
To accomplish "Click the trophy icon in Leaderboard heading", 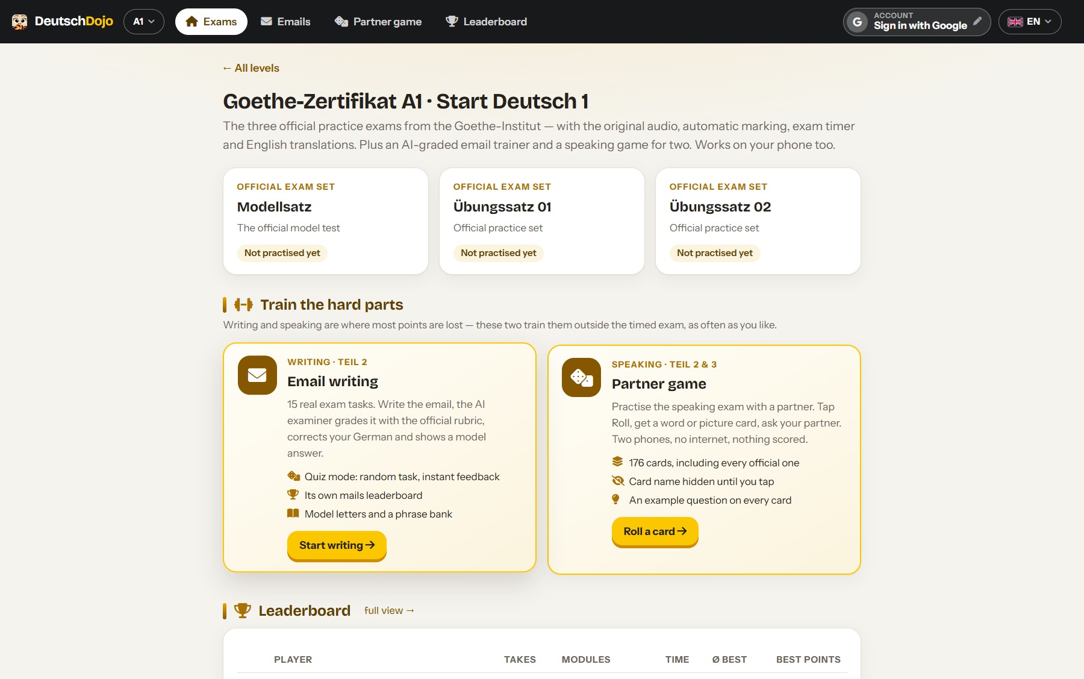I will click(x=243, y=610).
